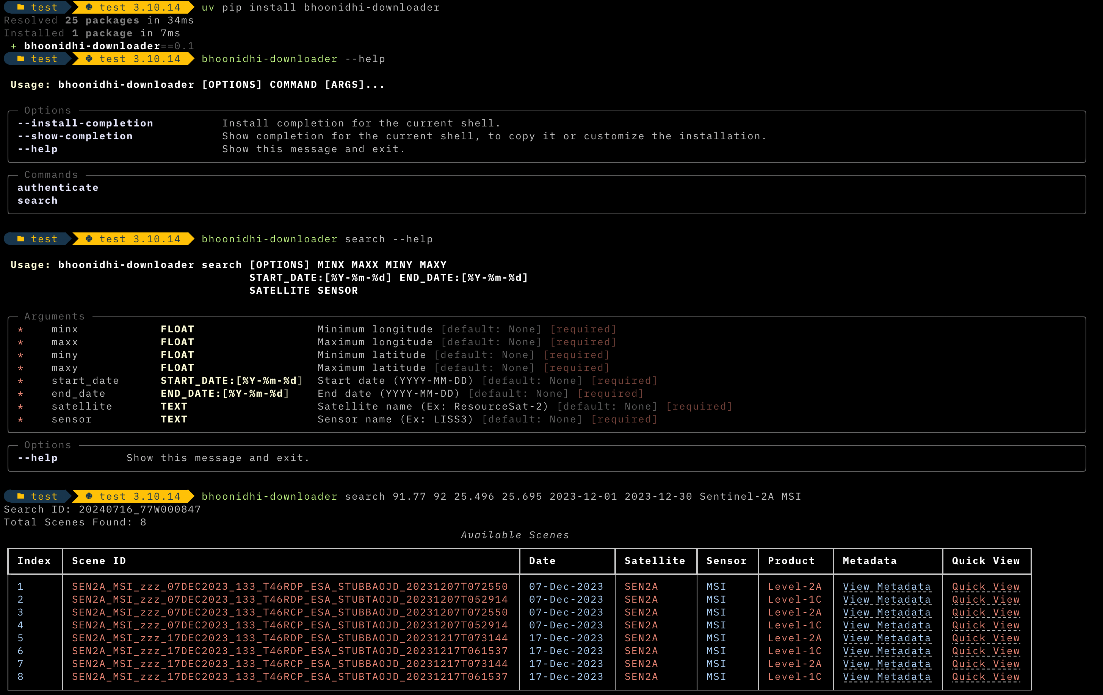This screenshot has width=1103, height=695.
Task: Click Level-1C product cell in row 8
Action: click(x=795, y=676)
